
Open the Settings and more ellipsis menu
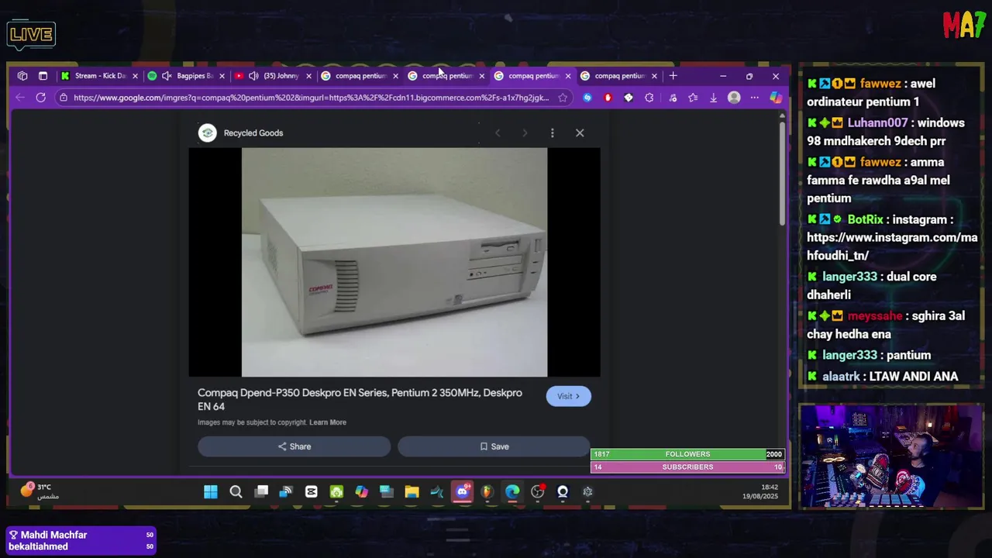tap(754, 98)
